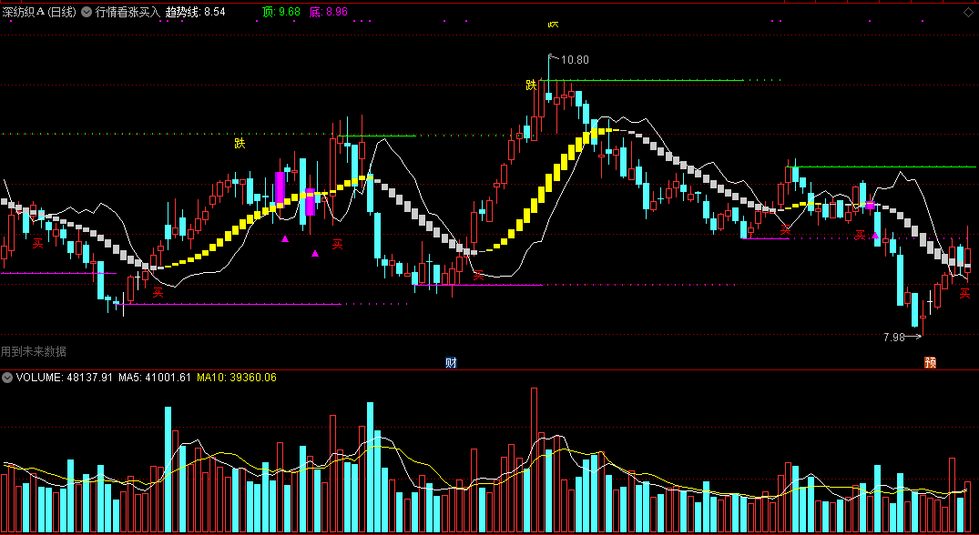Select the MA10: 39360.06 readout
The width and height of the screenshot is (979, 535).
[236, 378]
